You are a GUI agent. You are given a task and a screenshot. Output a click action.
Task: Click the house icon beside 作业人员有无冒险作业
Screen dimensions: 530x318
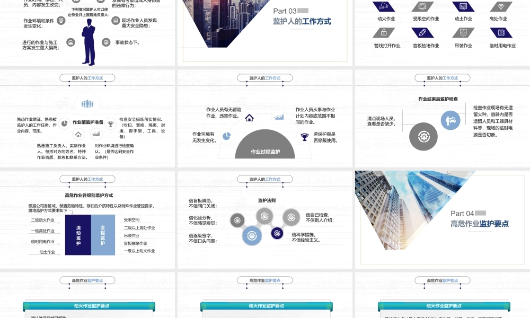tap(249, 118)
